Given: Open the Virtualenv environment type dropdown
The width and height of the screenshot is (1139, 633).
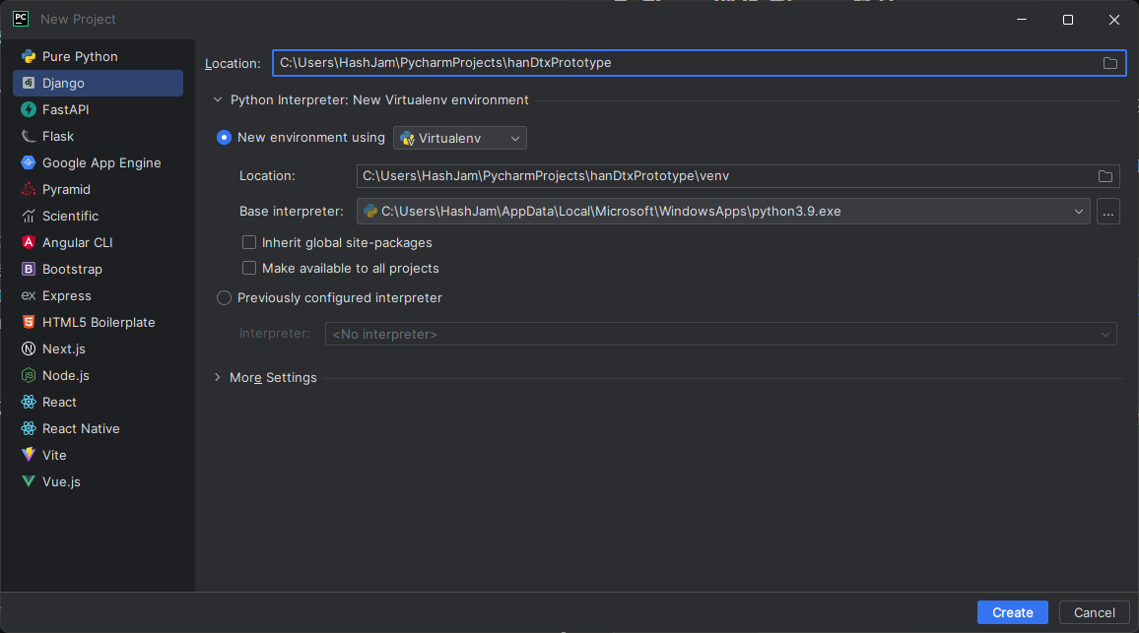Looking at the screenshot, I should click(460, 138).
